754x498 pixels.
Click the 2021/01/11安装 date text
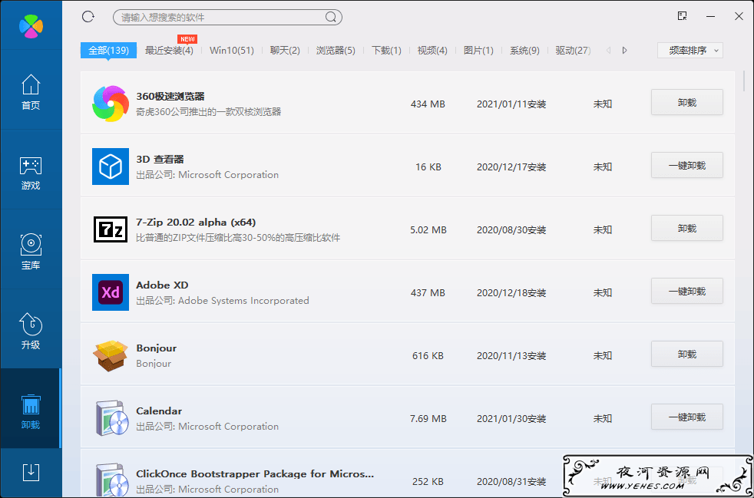click(511, 104)
